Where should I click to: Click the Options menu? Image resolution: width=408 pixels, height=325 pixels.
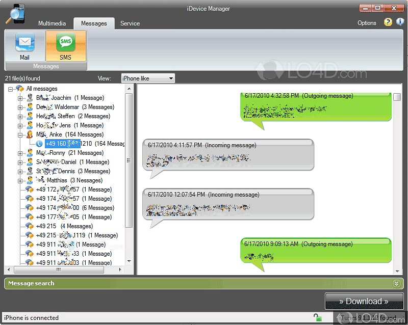point(367,23)
